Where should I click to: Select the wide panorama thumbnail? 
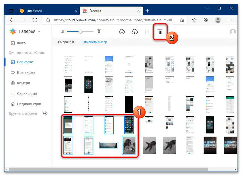pyautogui.click(x=109, y=145)
